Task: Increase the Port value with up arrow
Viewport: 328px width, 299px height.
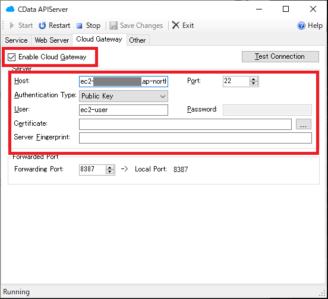Action: (x=254, y=79)
